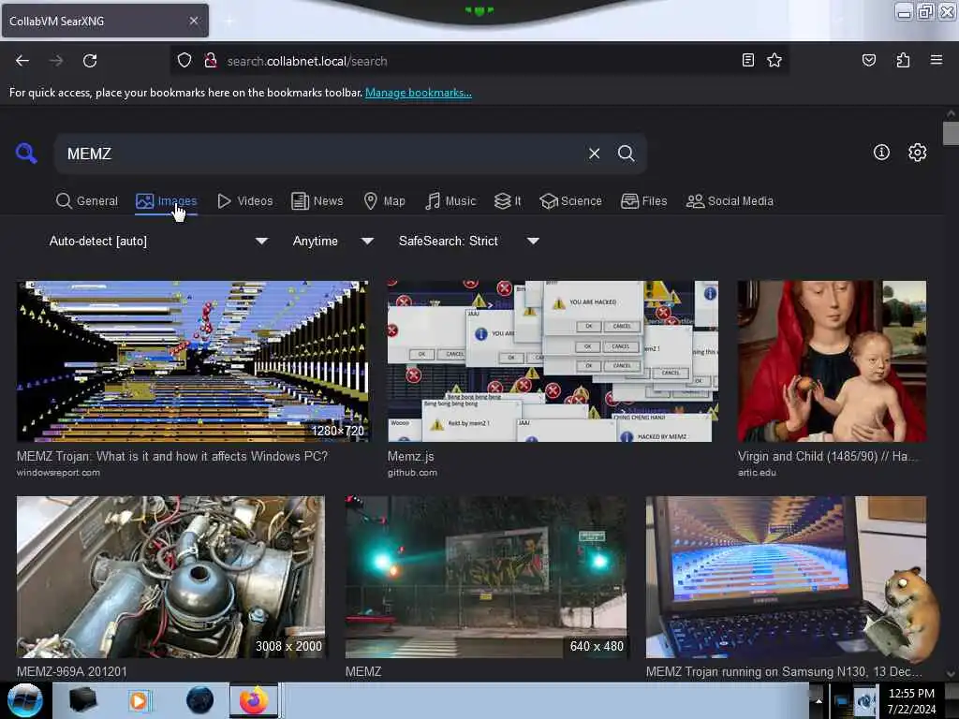
Task: Open the Social Media tab
Action: pyautogui.click(x=730, y=201)
